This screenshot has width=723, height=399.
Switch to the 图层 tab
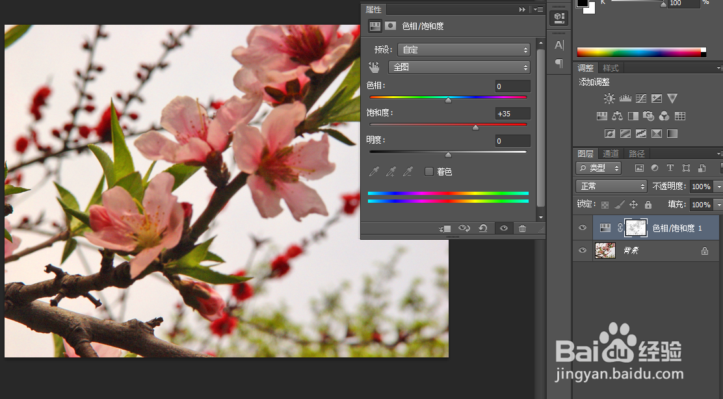586,153
